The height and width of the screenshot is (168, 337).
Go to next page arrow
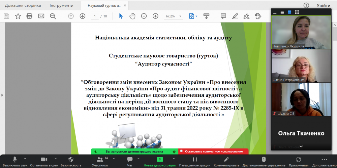click(x=82, y=16)
